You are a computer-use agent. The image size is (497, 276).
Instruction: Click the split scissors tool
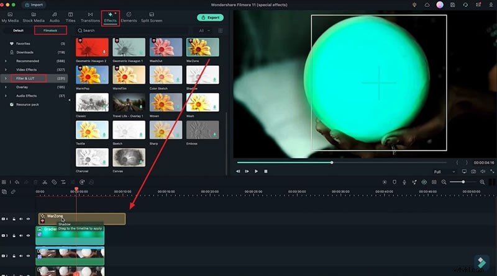(45, 182)
